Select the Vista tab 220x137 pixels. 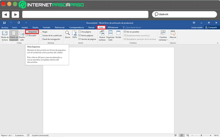101,28
